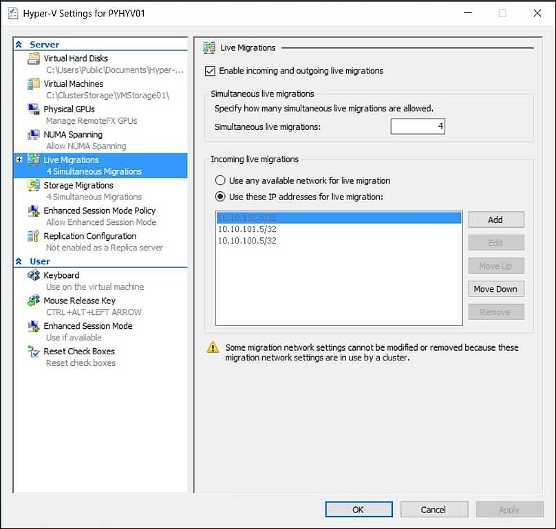Click the Replication Configuration icon
This screenshot has height=529, width=556.
click(x=33, y=237)
